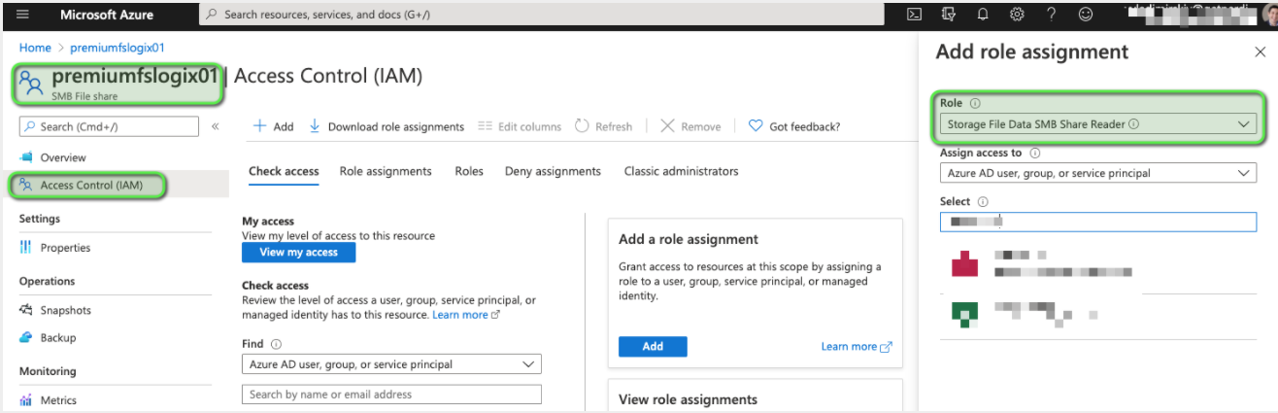The image size is (1278, 413).
Task: Click the Overview cloud icon
Action: point(26,157)
